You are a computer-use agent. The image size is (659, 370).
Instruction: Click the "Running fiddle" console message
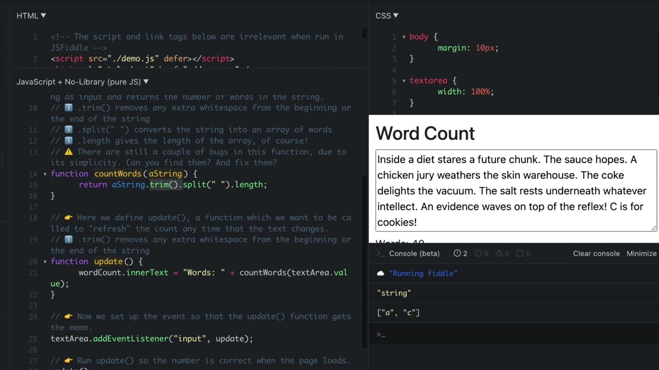click(423, 273)
